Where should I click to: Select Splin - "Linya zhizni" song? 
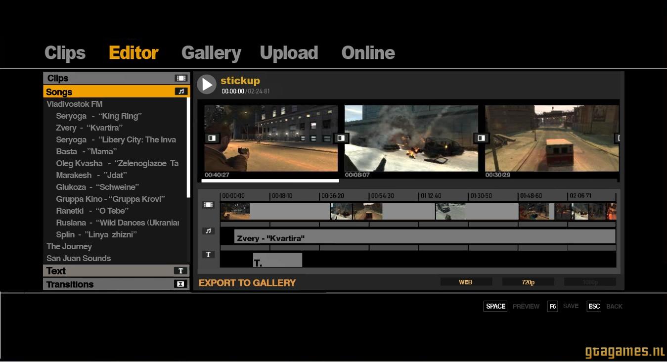click(x=96, y=234)
